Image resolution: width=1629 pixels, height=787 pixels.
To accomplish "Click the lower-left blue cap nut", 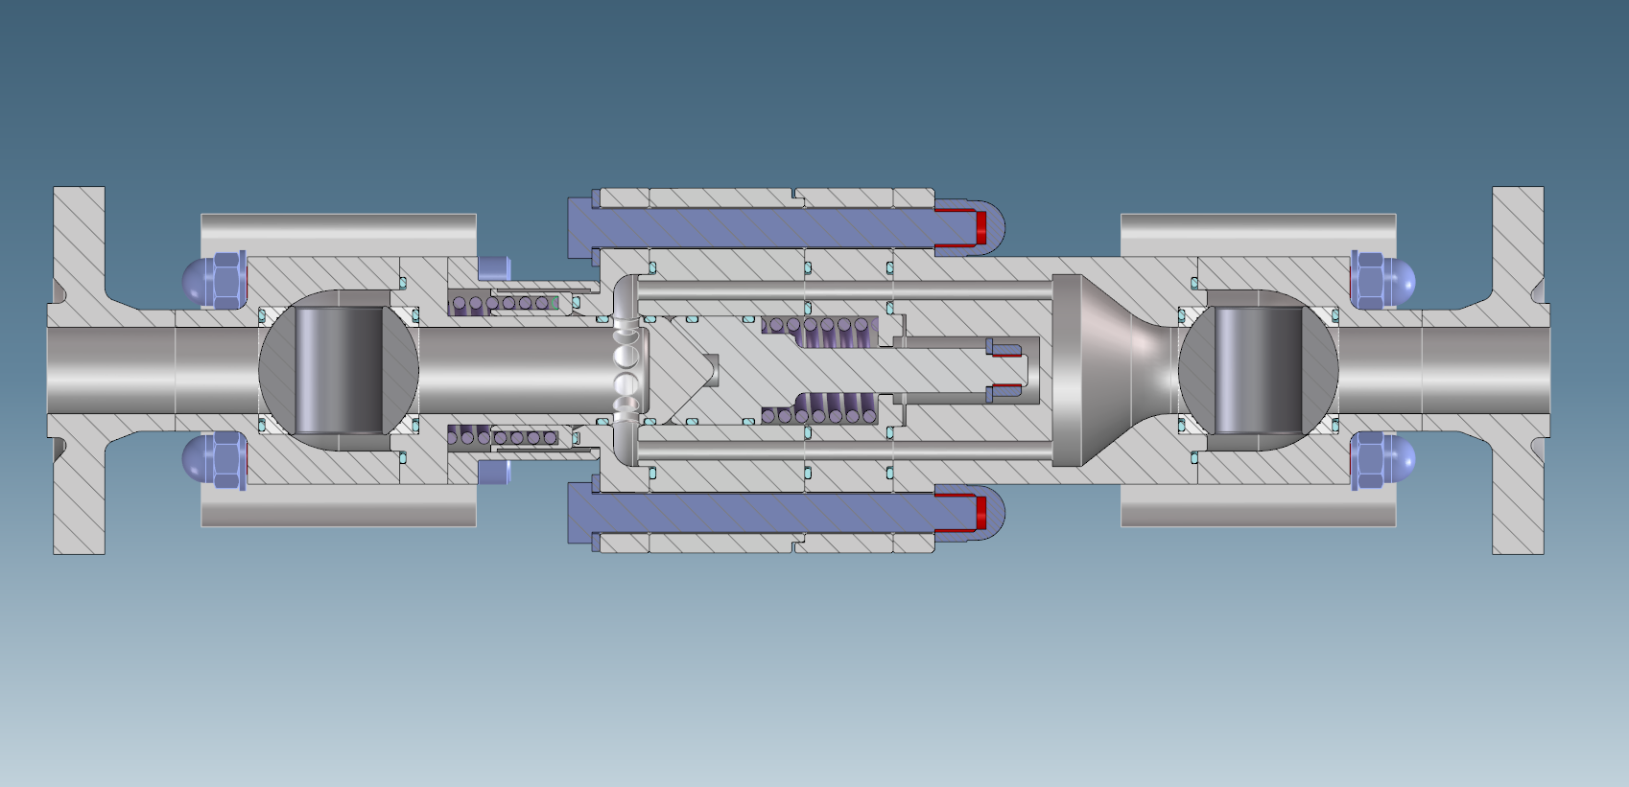I will tap(214, 461).
